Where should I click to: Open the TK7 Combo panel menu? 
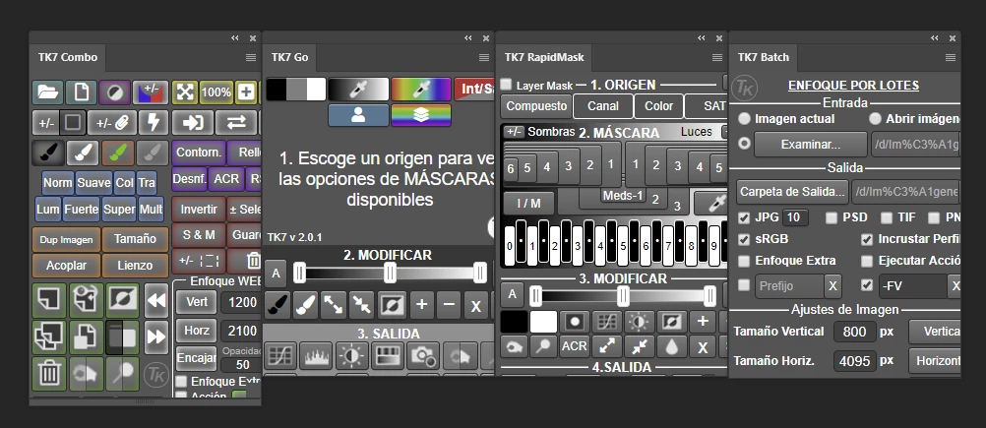click(x=250, y=57)
